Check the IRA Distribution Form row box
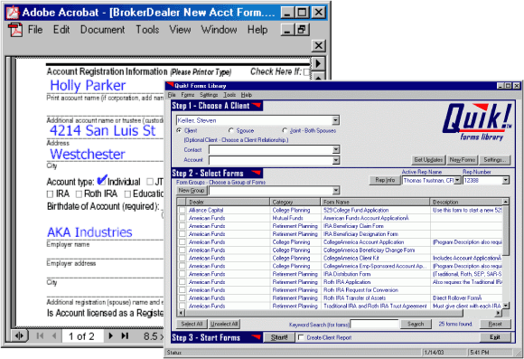 coord(182,274)
